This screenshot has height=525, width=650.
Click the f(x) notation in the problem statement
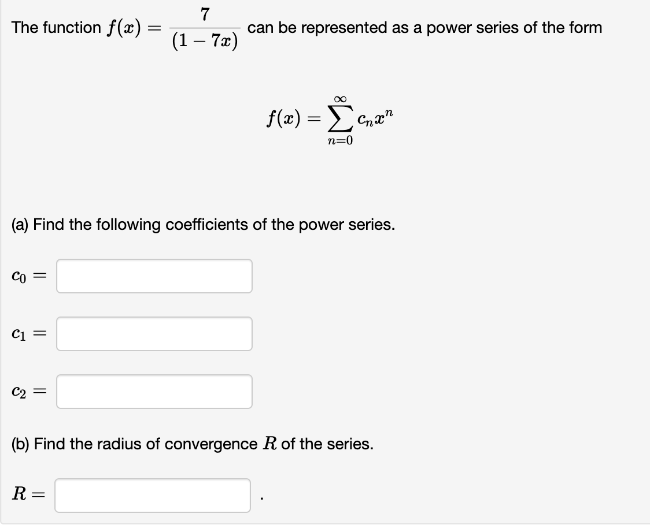[123, 27]
